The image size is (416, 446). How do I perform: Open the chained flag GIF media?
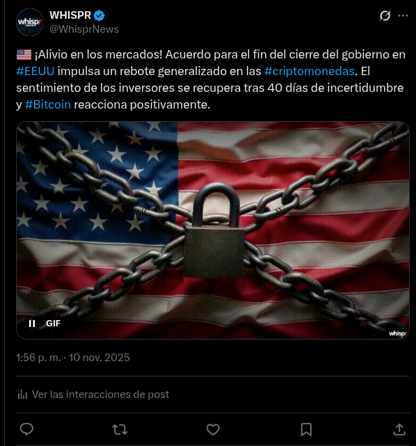(213, 230)
